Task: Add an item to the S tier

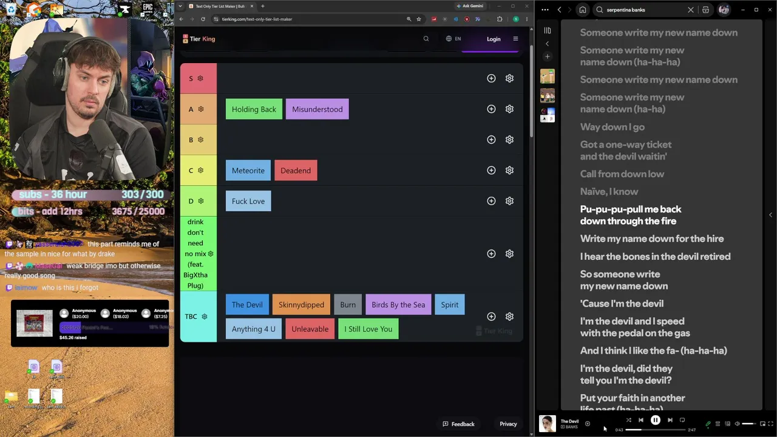Action: (x=491, y=78)
